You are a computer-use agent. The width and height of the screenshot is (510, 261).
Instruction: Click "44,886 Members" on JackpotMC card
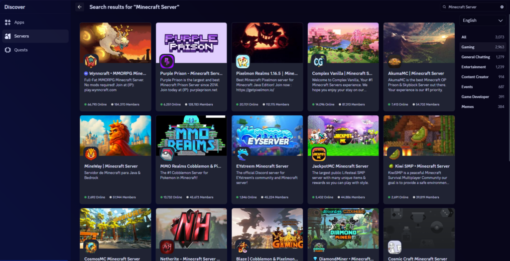point(352,197)
